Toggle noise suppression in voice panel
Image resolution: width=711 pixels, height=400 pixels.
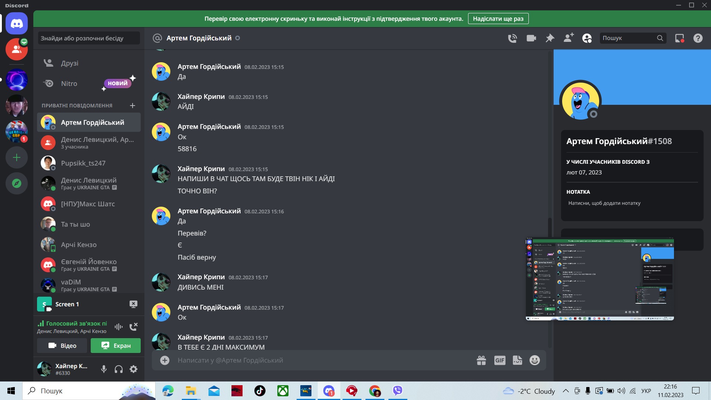(x=118, y=327)
